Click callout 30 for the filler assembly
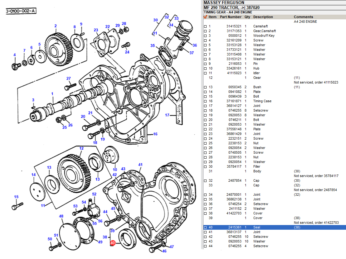The image size is (346, 259). point(155,20)
